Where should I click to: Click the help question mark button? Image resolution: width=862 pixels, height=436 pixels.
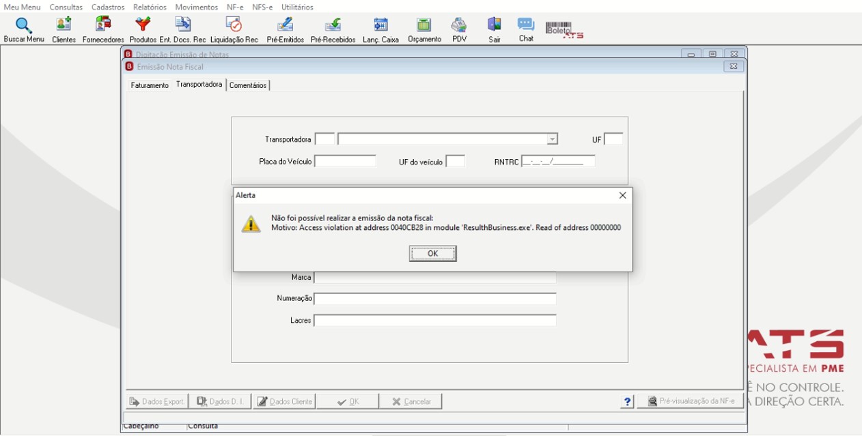click(x=628, y=401)
